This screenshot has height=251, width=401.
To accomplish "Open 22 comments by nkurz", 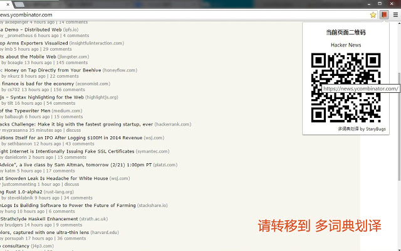I will pos(64,76).
